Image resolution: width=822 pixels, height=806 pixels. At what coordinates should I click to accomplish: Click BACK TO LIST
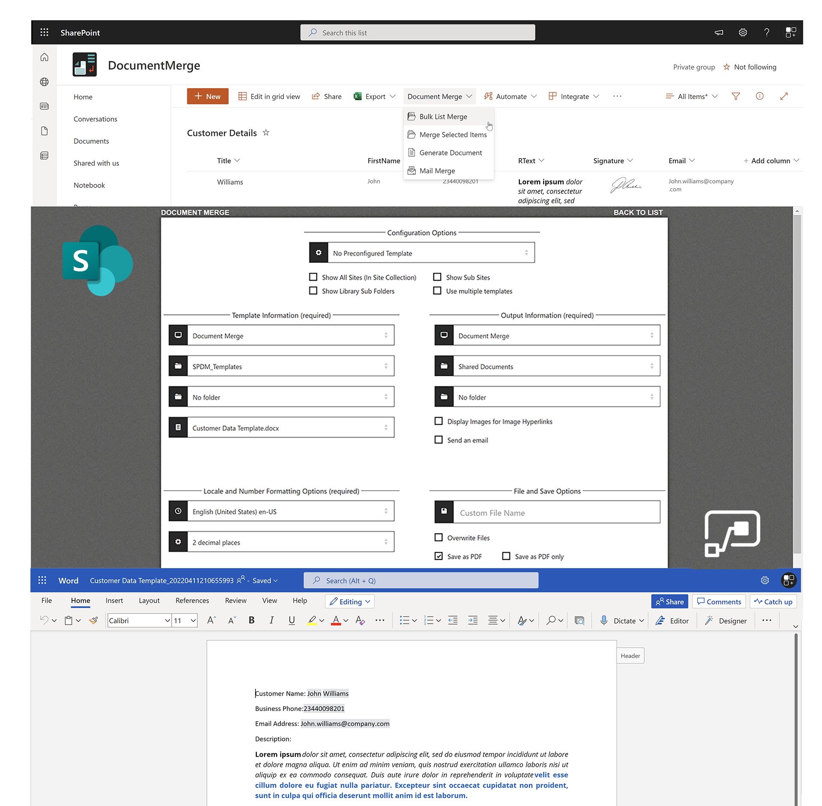coord(637,212)
